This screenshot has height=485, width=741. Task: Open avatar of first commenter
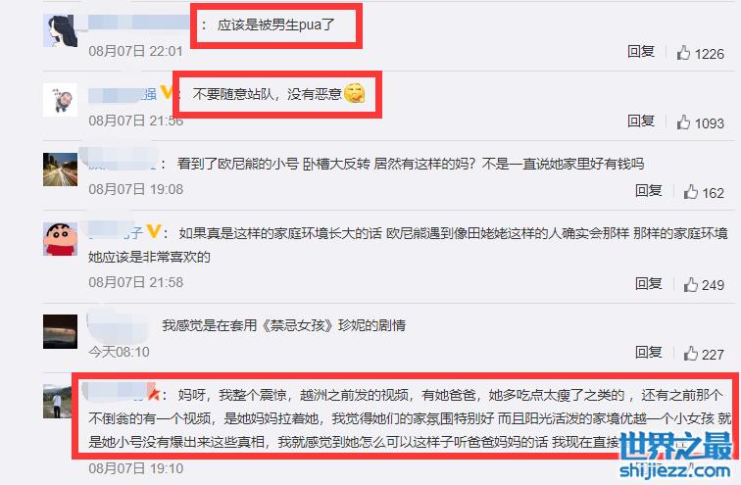point(60,30)
